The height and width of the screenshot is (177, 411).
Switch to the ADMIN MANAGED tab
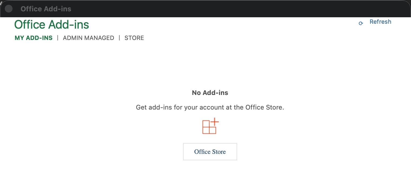coord(88,38)
